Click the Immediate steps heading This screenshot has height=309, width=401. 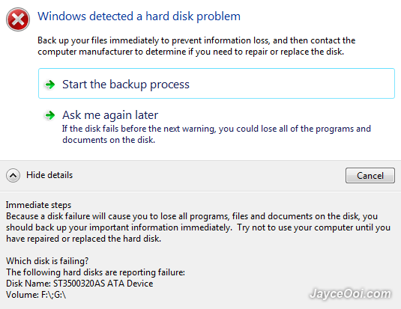pyautogui.click(x=39, y=205)
